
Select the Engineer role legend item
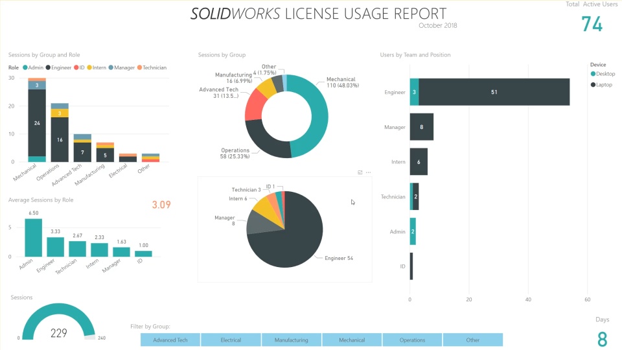tap(58, 67)
